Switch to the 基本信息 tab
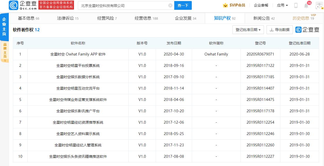This screenshot has width=324, height=166. click(x=26, y=18)
